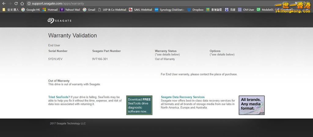313x137 pixels.
Task: Click the All brands Any media format banner
Action: [252, 105]
